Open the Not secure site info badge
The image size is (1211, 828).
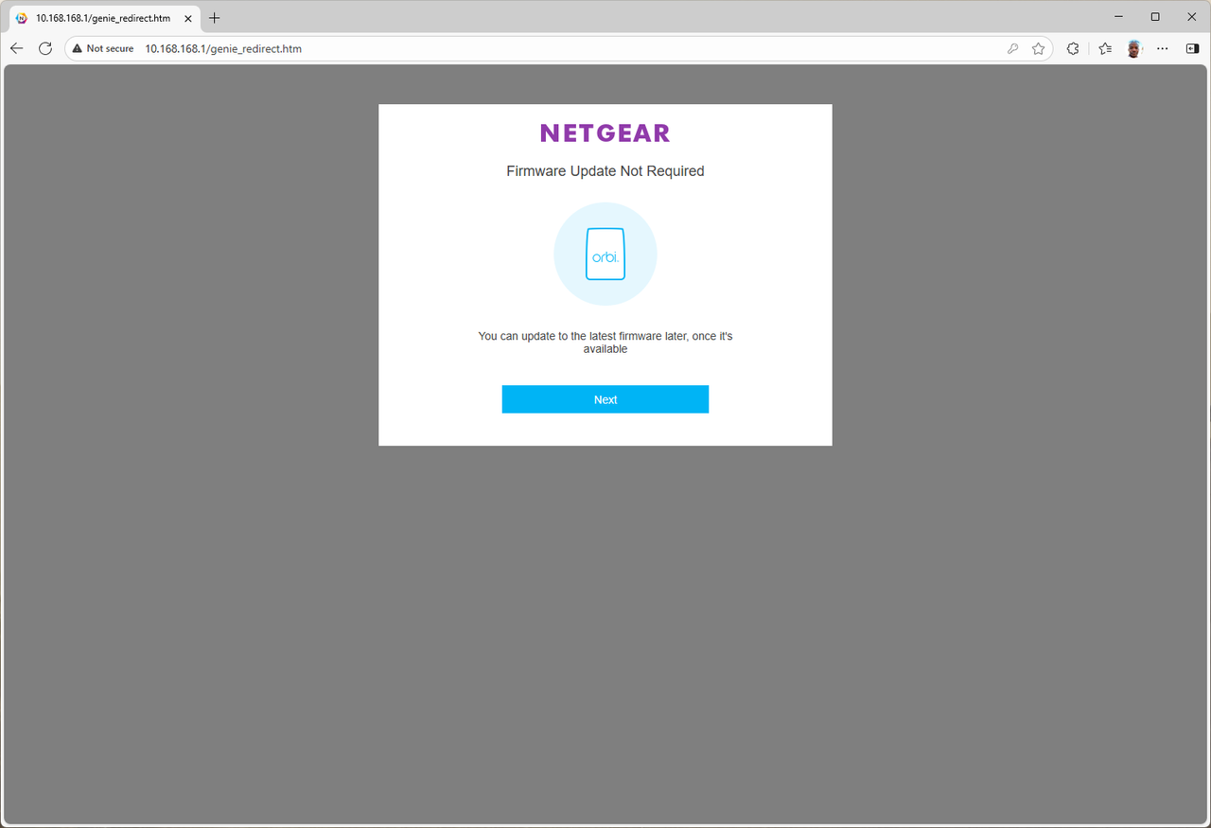(x=103, y=48)
